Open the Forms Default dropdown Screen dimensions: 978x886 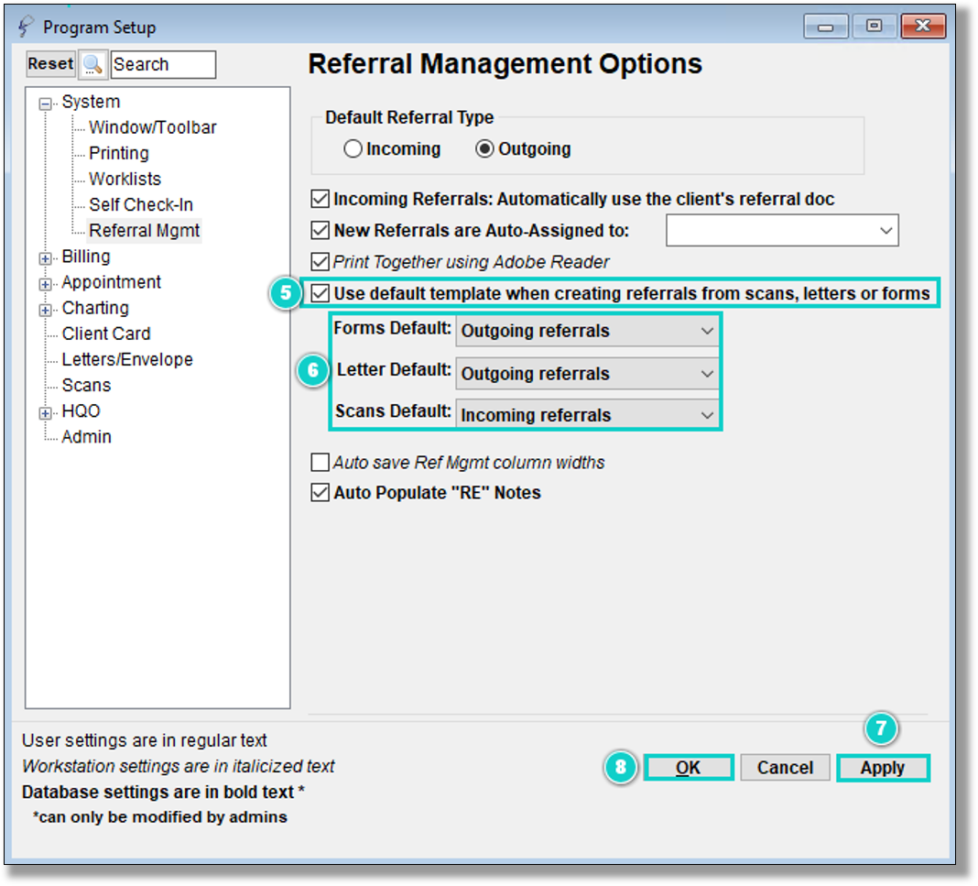tap(587, 331)
